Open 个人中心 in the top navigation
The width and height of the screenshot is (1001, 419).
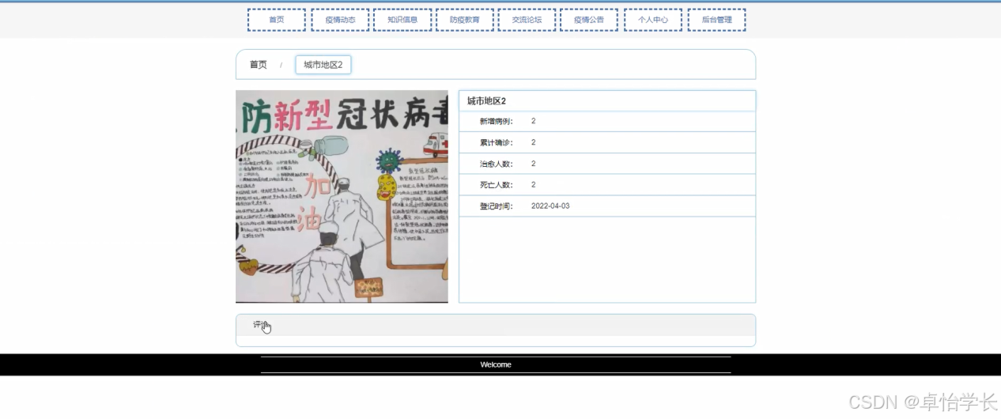pyautogui.click(x=653, y=20)
